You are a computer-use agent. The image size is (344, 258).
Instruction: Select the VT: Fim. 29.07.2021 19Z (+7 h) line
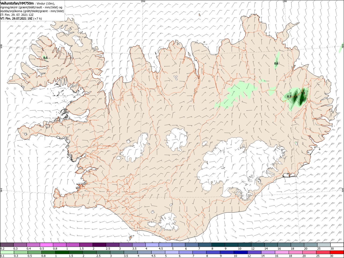21,19
